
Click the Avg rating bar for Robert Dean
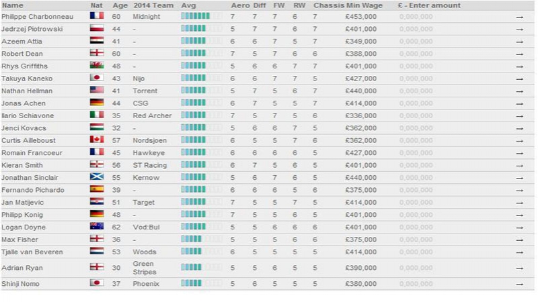point(201,53)
